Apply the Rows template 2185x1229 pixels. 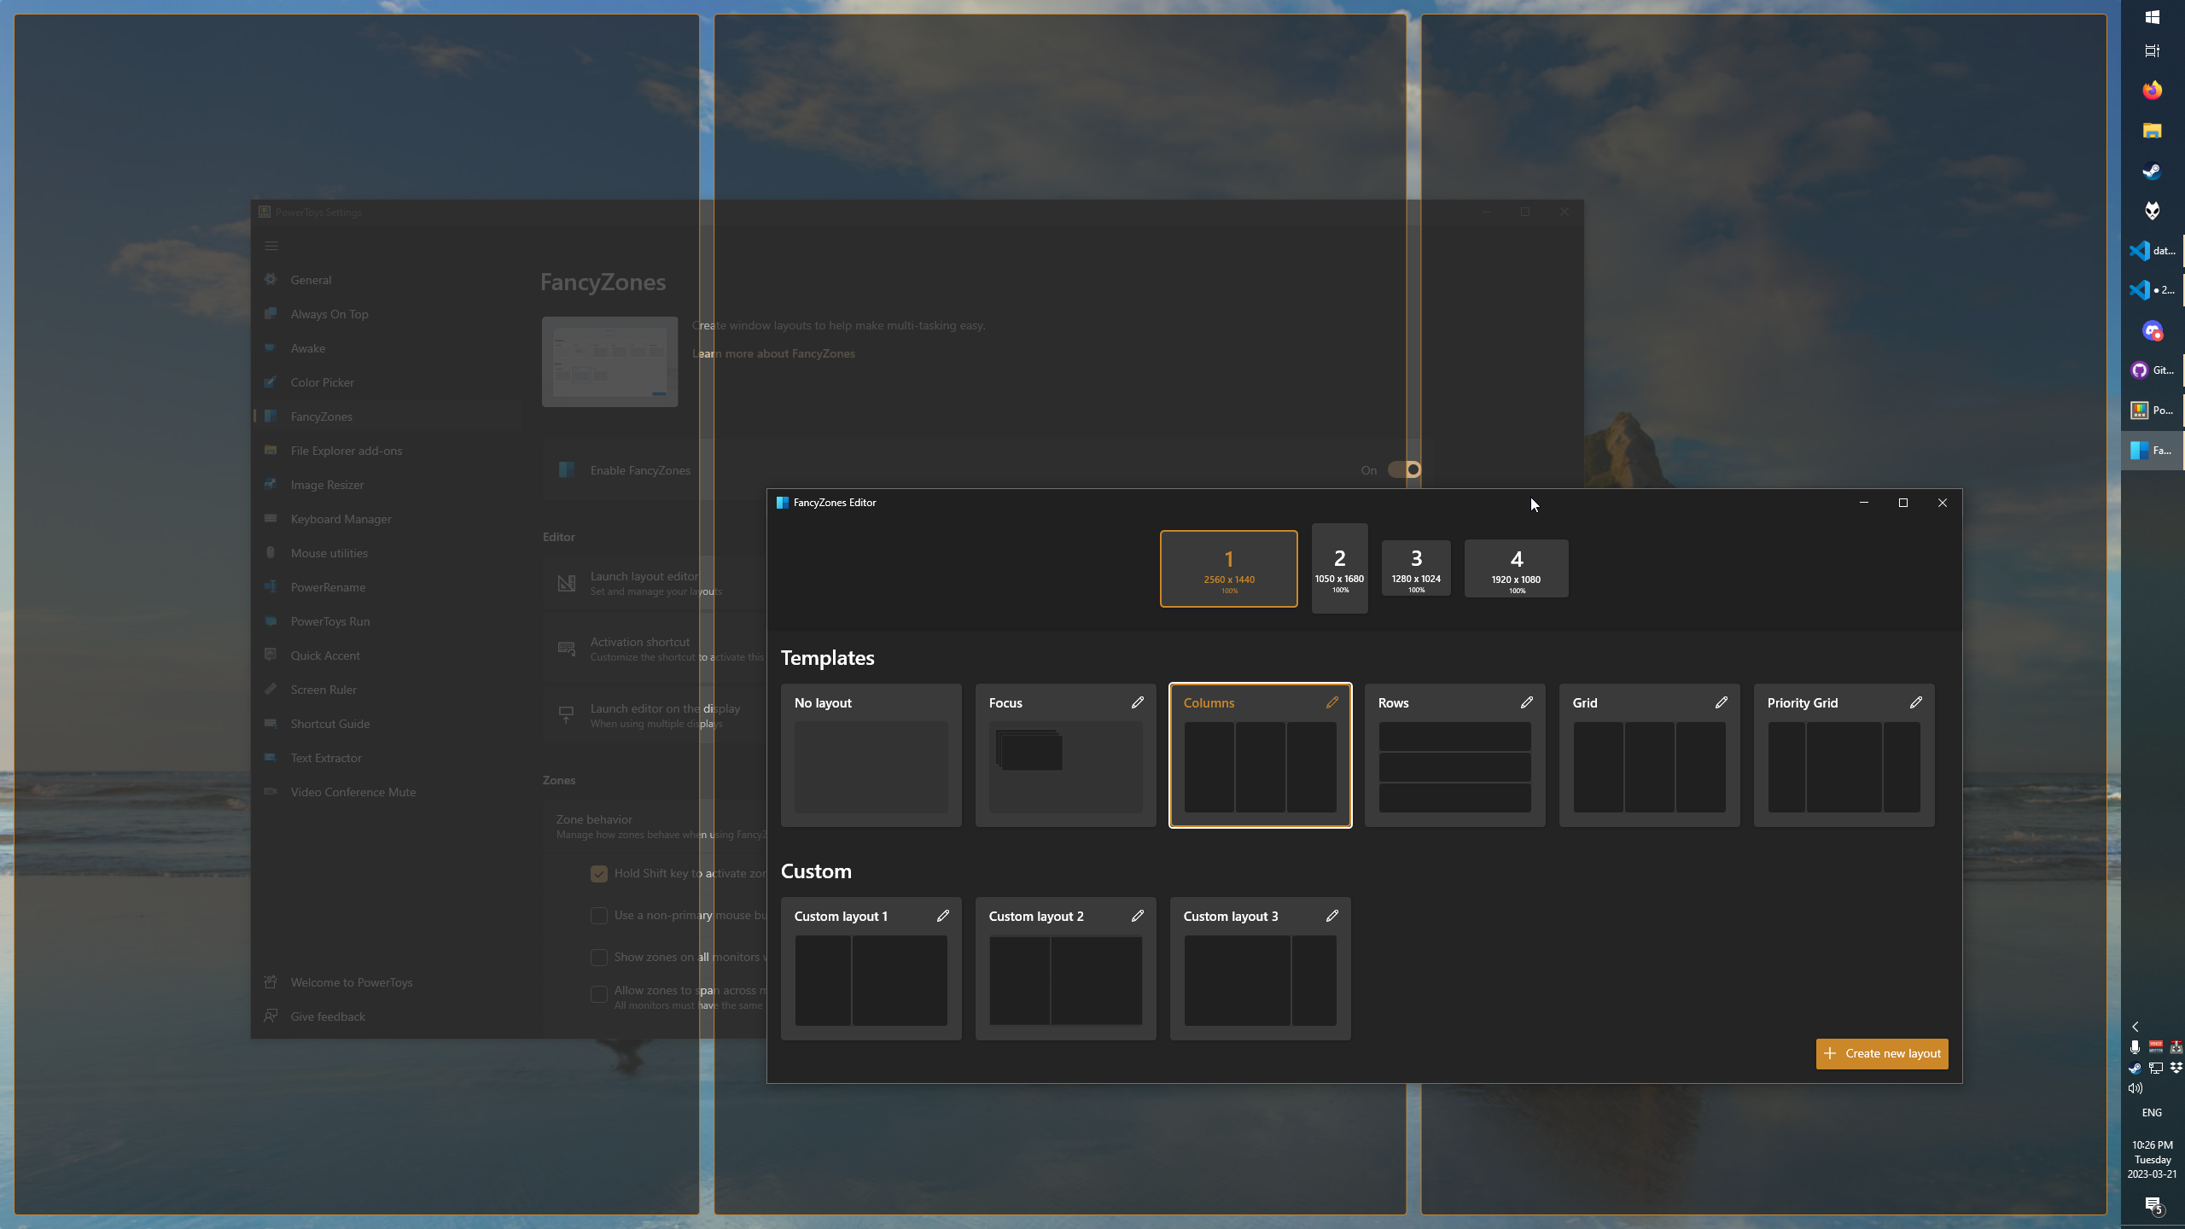1455,755
